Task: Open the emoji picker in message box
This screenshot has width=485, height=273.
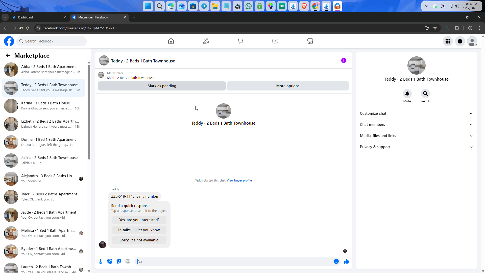Action: [336, 261]
